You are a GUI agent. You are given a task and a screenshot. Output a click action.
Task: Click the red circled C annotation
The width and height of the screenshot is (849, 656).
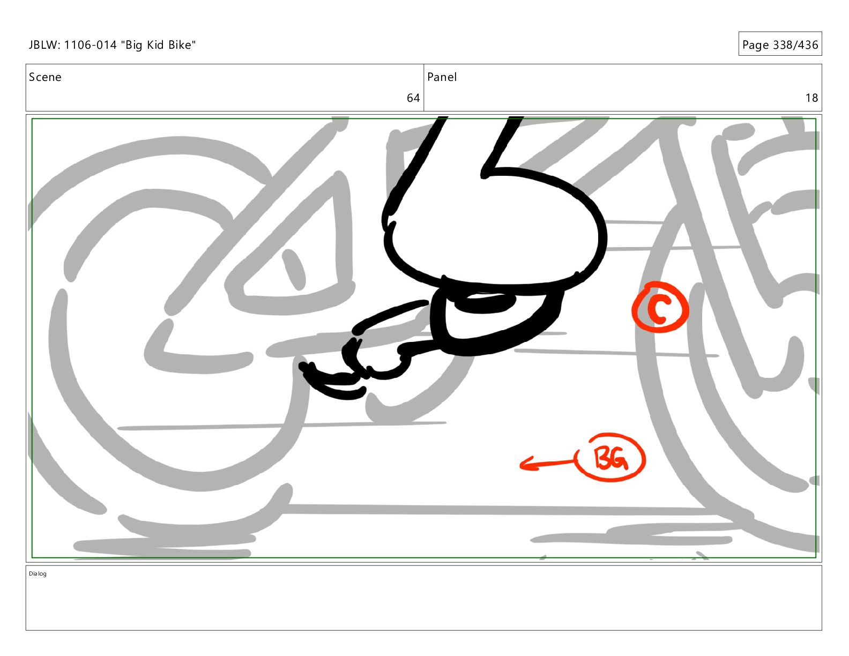point(660,307)
